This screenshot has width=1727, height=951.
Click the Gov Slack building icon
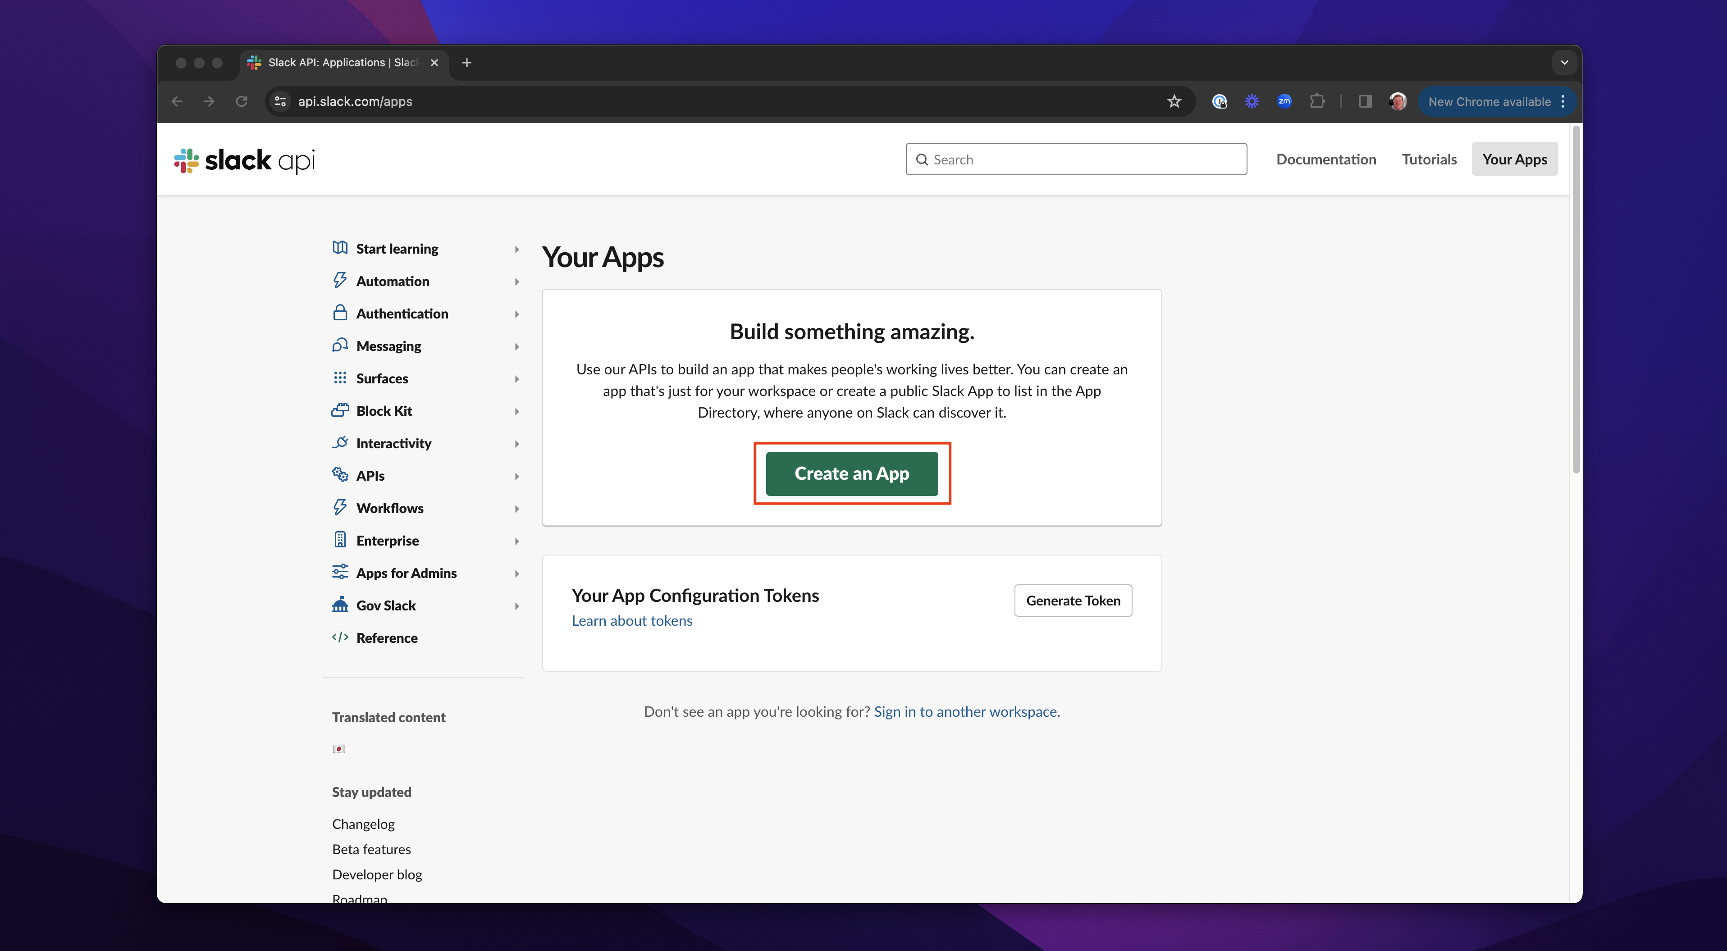point(341,605)
